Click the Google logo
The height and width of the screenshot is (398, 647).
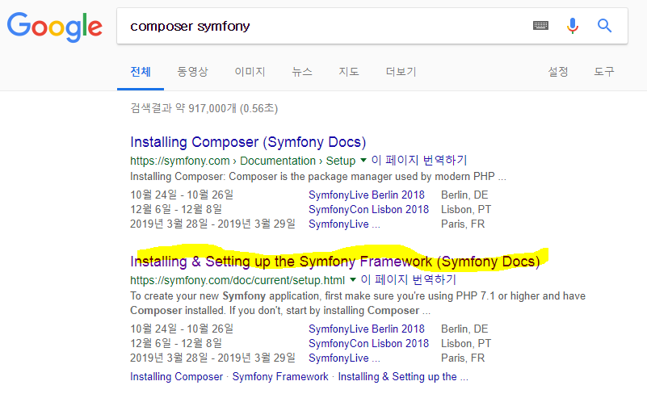[x=55, y=27]
